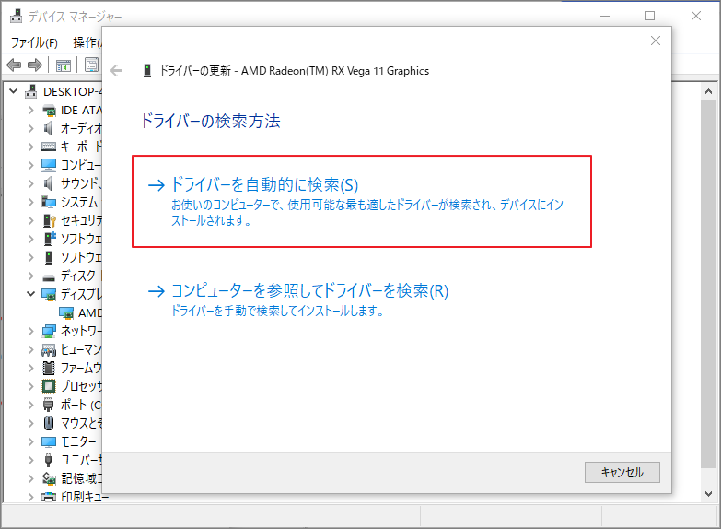
Task: Select the モニター tree row label
Action: (x=78, y=441)
